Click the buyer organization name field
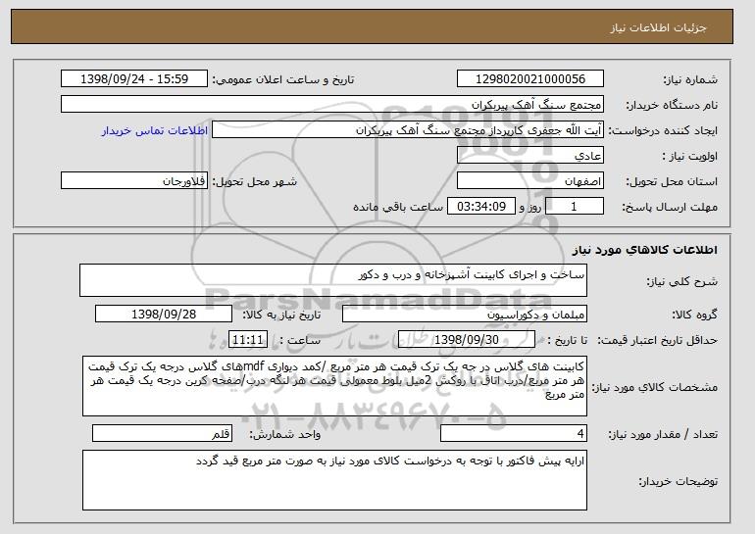Viewport: 755px width, 534px height. [332, 105]
